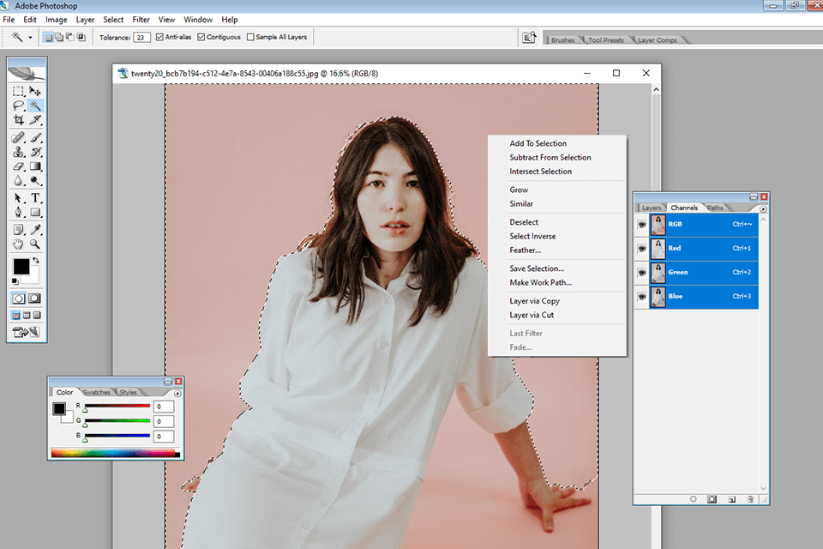The image size is (823, 549).
Task: Select the Gradient tool
Action: pos(35,166)
